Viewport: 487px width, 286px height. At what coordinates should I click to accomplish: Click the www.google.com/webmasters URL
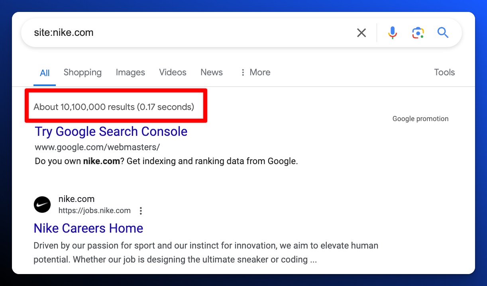pyautogui.click(x=97, y=147)
